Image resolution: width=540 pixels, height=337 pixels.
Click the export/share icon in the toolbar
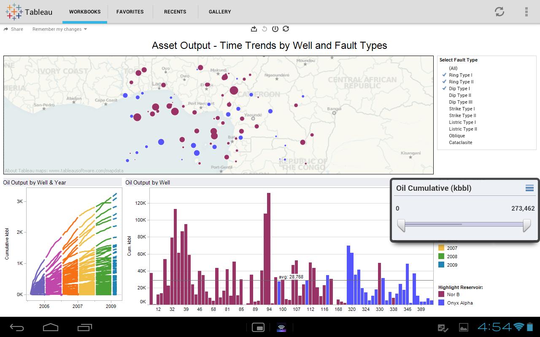click(x=254, y=29)
